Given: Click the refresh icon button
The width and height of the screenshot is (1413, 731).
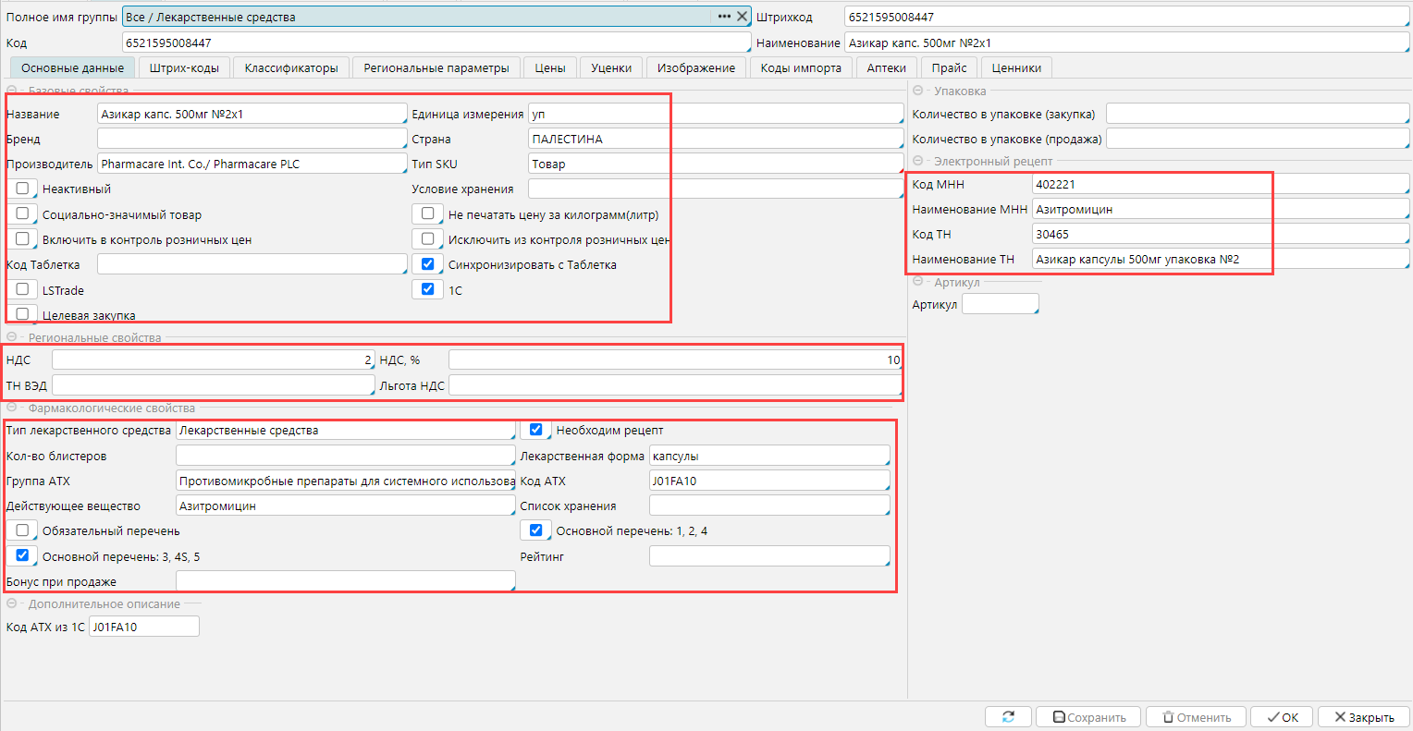Looking at the screenshot, I should 1008,717.
